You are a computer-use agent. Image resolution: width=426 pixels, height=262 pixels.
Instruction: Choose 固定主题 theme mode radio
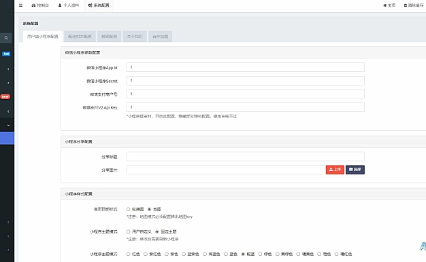[157, 231]
